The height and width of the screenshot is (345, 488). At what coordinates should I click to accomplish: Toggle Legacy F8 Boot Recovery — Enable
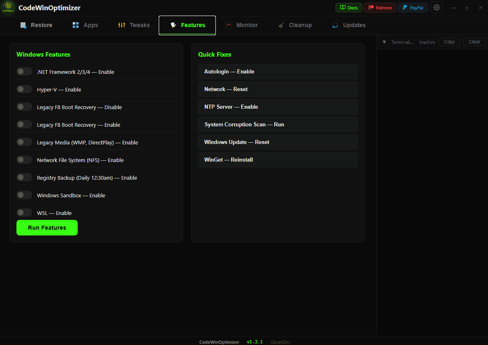point(24,125)
